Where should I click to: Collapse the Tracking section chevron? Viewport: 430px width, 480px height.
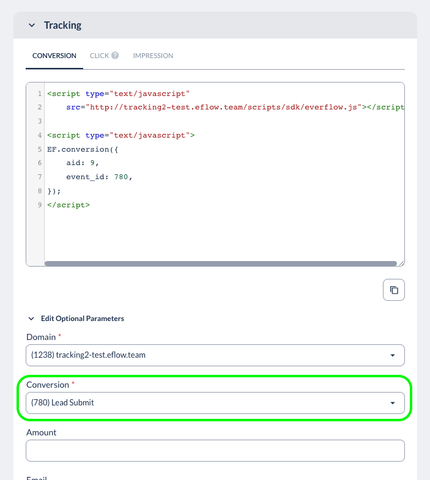(32, 25)
